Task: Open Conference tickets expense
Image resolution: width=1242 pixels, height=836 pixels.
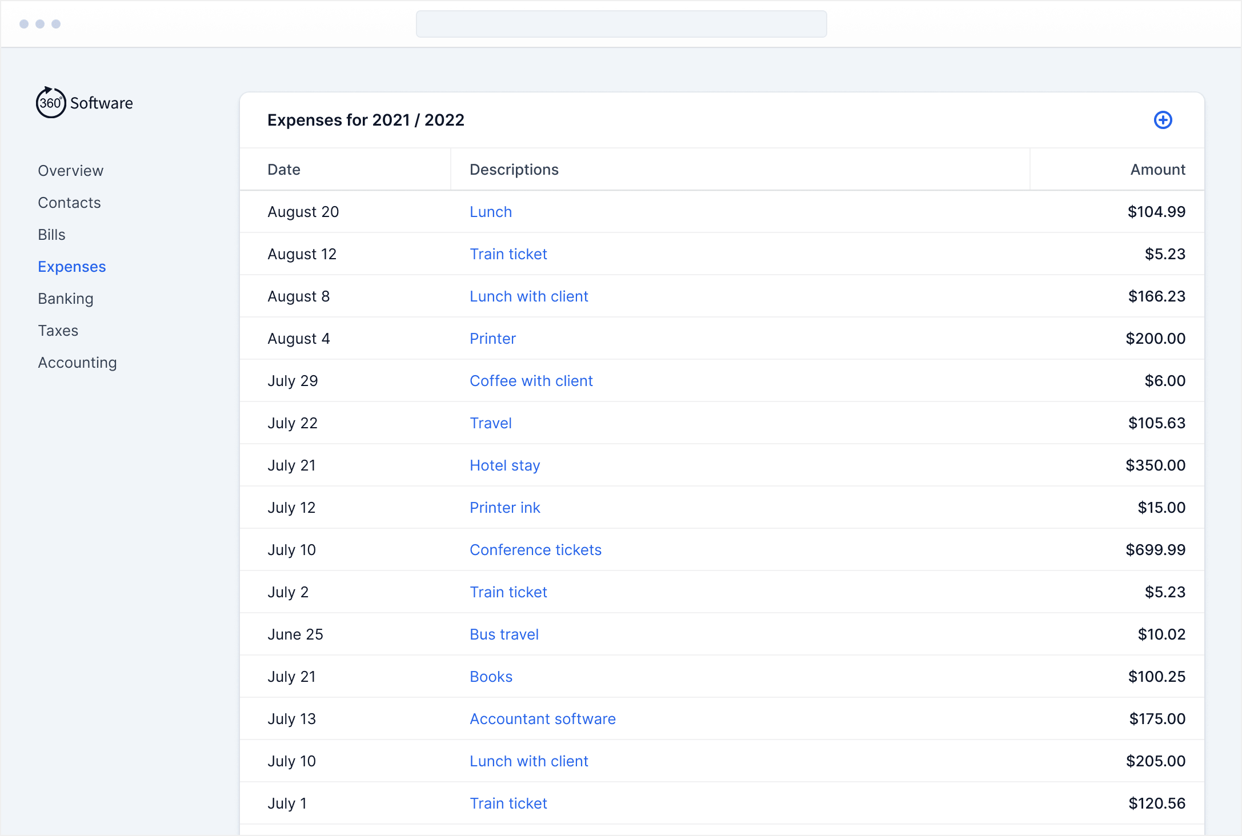Action: click(x=535, y=550)
